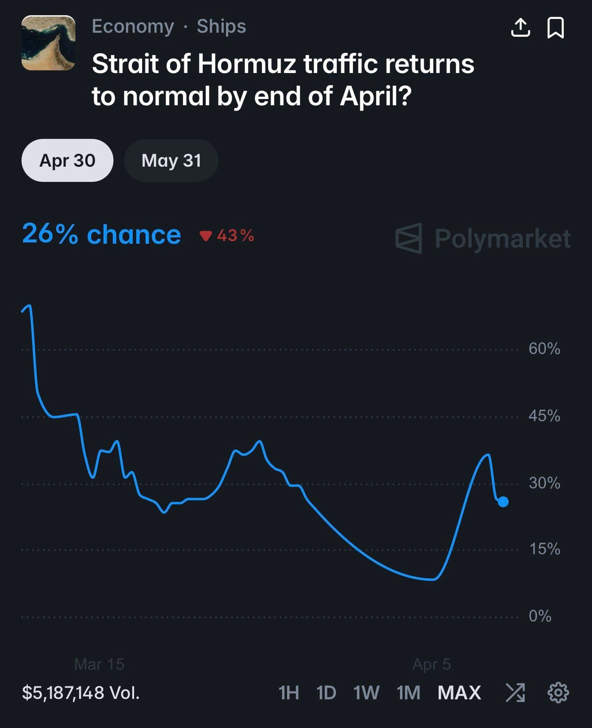Click the $5,187,148 volume label
Viewport: 592px width, 728px height.
point(82,693)
